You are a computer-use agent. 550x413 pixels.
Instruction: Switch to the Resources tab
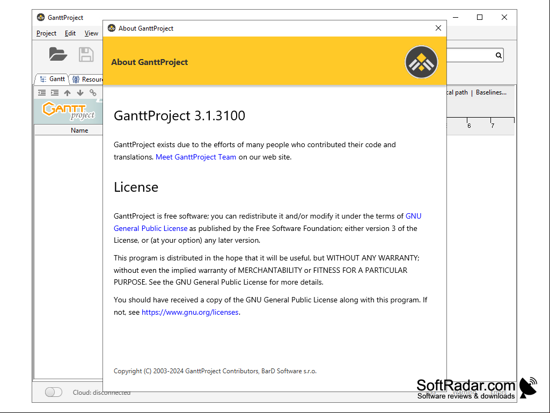[x=86, y=79]
